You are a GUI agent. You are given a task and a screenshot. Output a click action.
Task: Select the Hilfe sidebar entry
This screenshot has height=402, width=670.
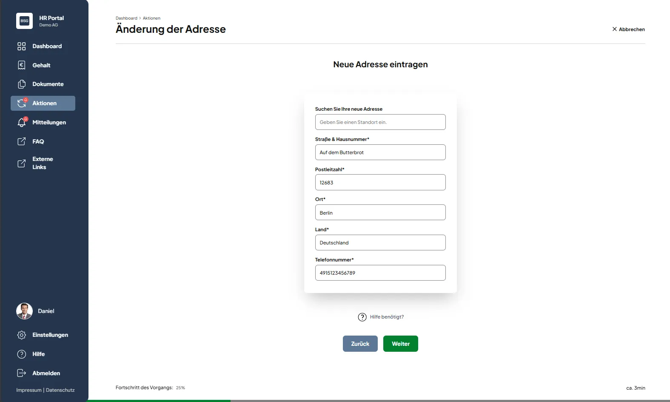[x=38, y=354]
